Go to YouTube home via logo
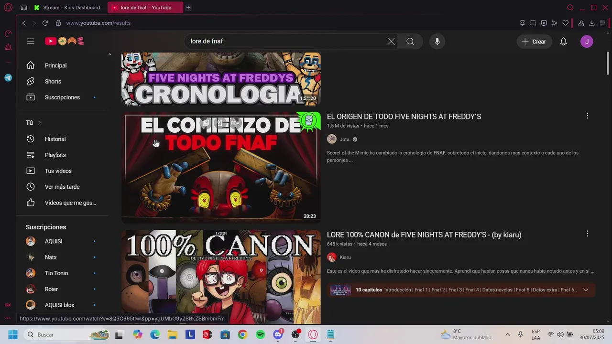The image size is (612, 344). point(65,41)
